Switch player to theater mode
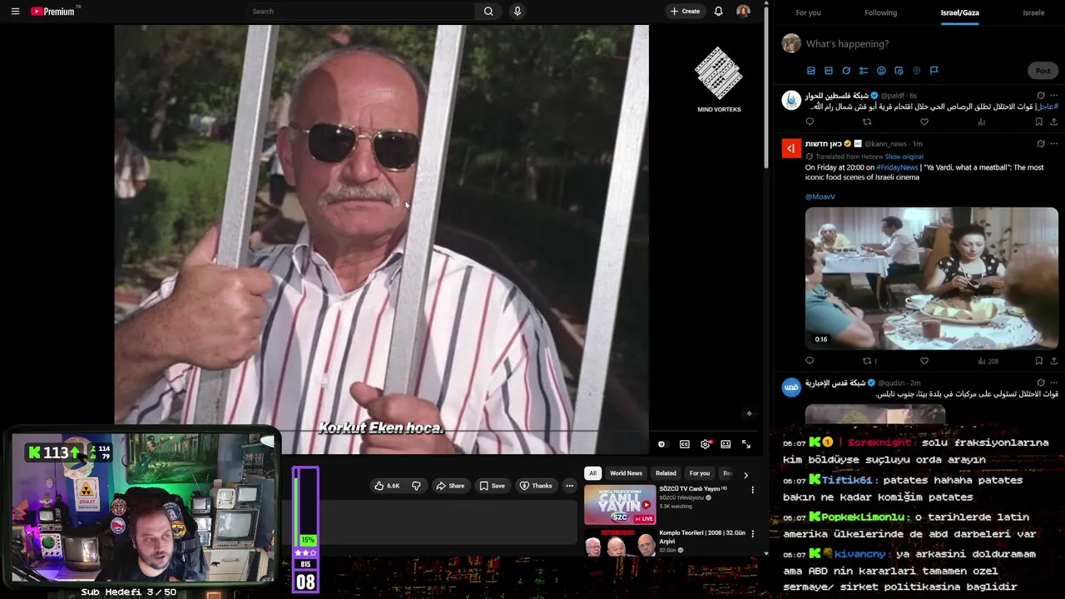The width and height of the screenshot is (1065, 599). (x=726, y=444)
